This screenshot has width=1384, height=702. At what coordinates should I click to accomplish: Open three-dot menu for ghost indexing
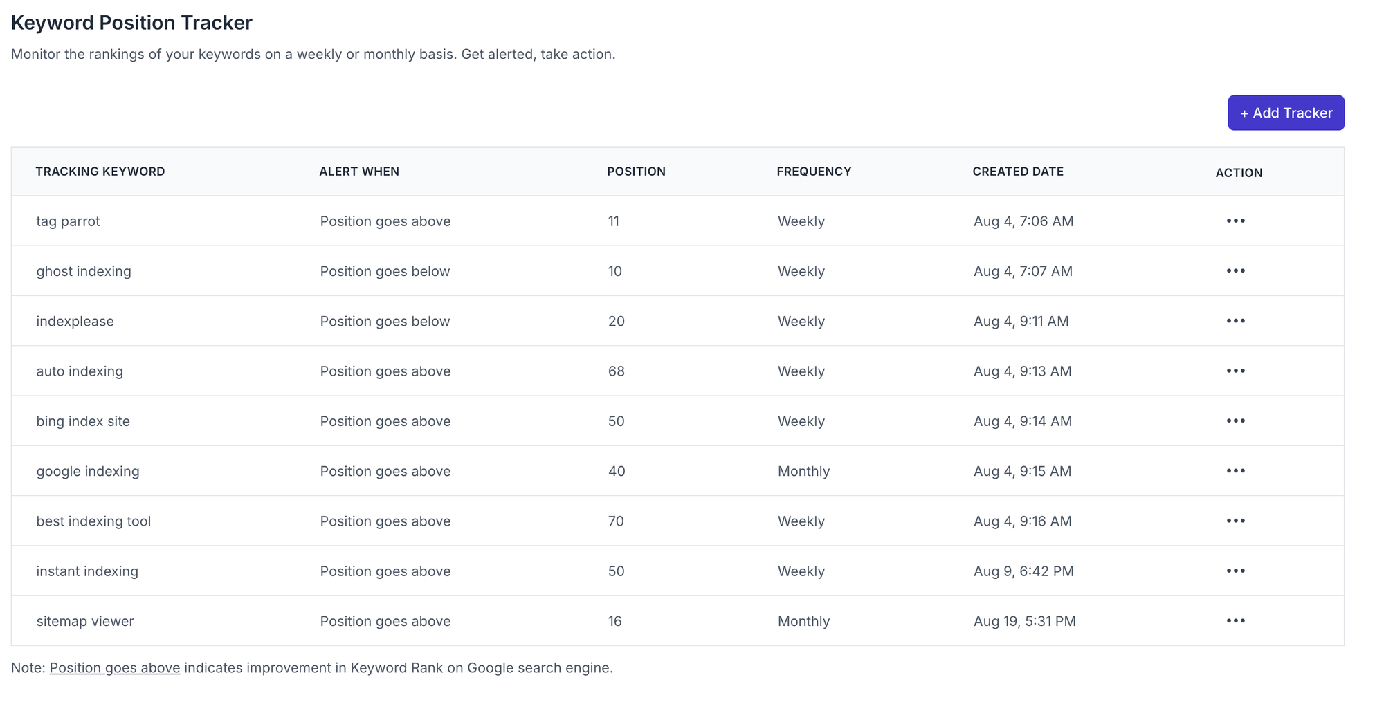pyautogui.click(x=1235, y=270)
